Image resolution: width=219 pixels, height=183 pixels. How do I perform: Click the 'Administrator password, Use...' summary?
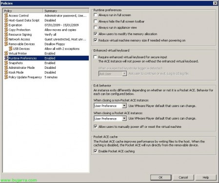point(65,16)
